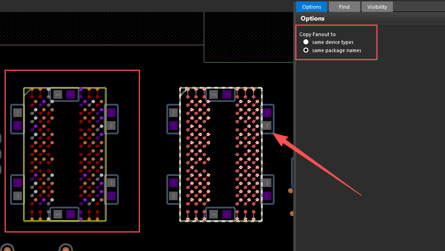
Task: Choose the same device types option
Action: [x=306, y=42]
